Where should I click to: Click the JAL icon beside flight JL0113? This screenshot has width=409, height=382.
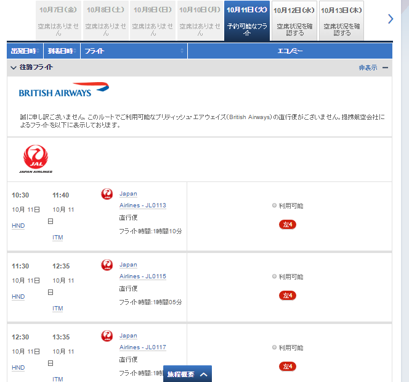(x=107, y=194)
